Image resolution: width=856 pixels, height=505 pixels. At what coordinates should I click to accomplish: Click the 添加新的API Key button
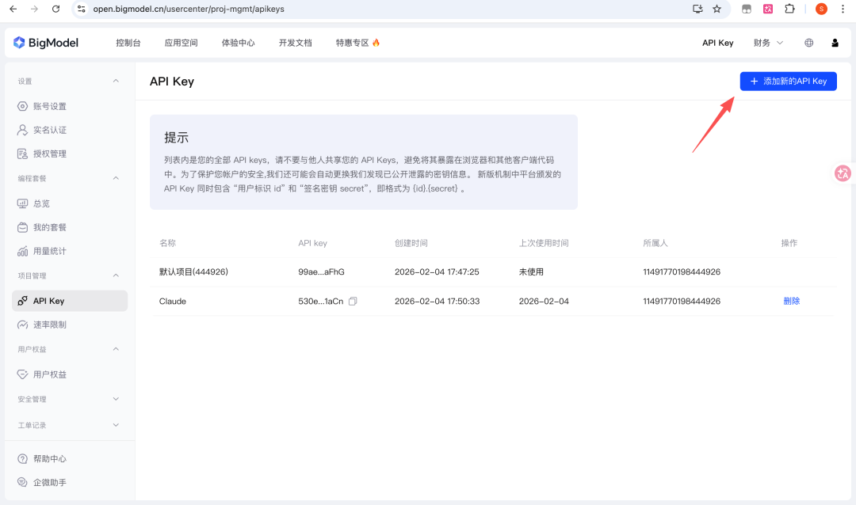(x=789, y=82)
